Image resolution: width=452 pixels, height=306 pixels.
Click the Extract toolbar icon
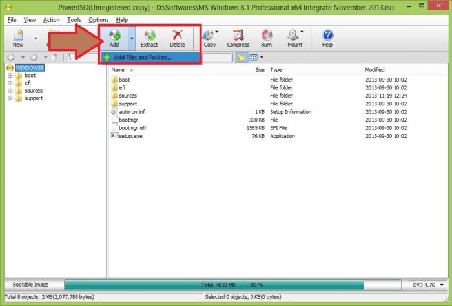coord(149,38)
